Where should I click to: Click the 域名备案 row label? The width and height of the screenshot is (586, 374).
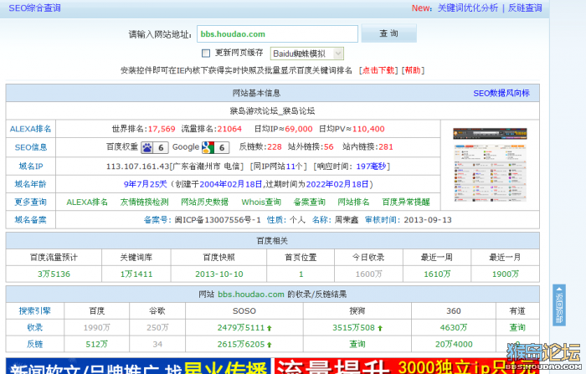(31, 220)
